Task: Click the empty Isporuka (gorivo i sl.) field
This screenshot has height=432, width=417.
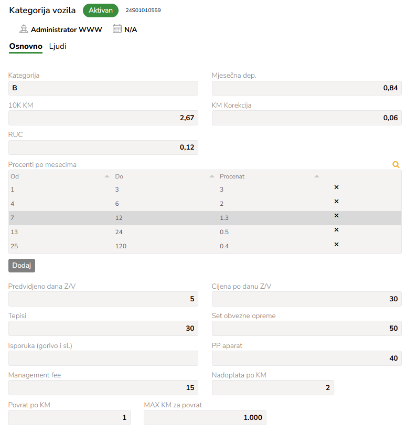Action: tap(103, 358)
